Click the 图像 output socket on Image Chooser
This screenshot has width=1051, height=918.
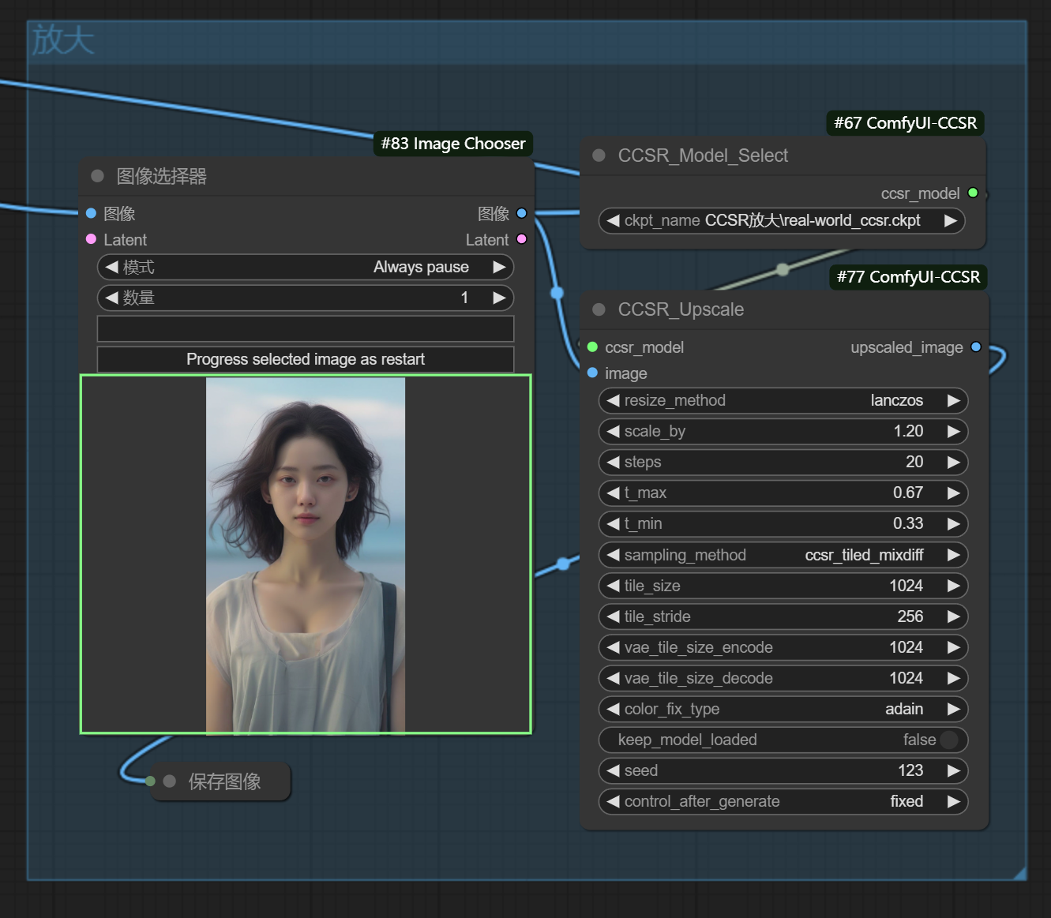(521, 213)
